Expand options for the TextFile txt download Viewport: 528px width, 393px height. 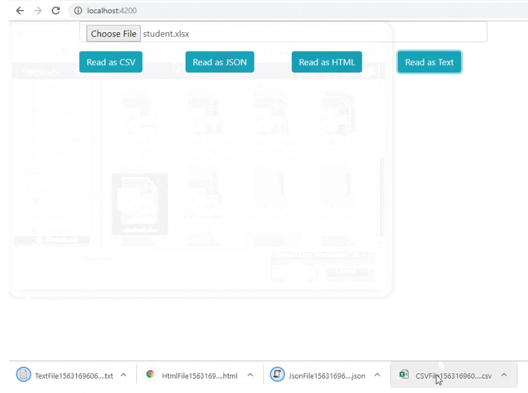pyautogui.click(x=123, y=375)
